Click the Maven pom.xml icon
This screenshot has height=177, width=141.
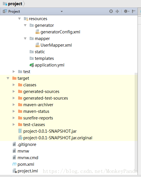(x=14, y=164)
